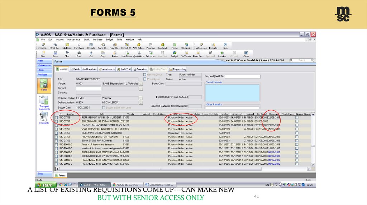Open the Budget toolbar icon
The width and height of the screenshot is (367, 205).
pos(175,54)
